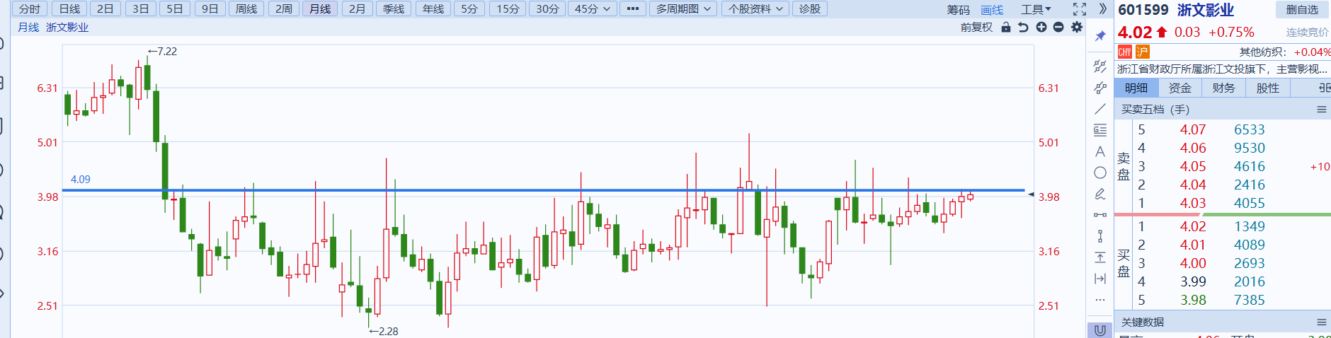Select the straight line drawing tool

click(x=1099, y=109)
